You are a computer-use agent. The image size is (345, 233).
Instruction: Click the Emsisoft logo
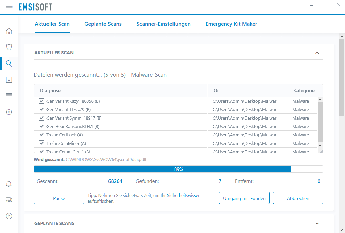coord(35,7)
